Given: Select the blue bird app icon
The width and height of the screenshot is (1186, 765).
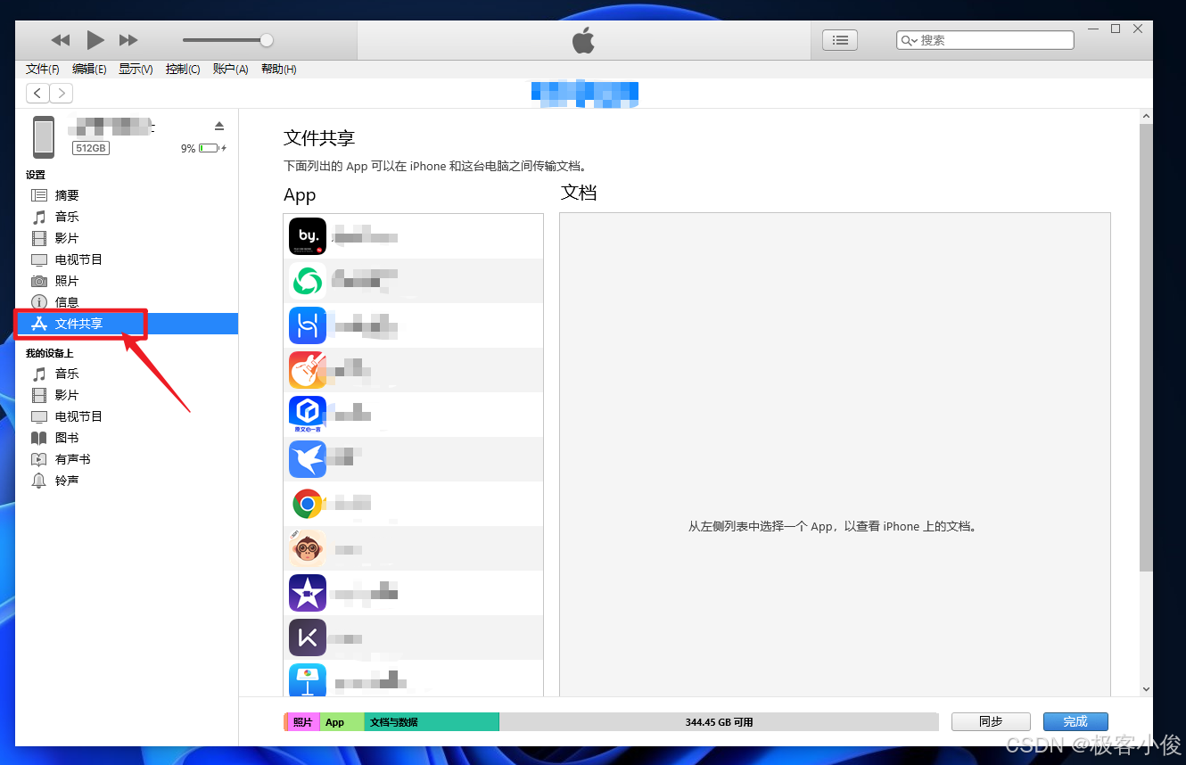Looking at the screenshot, I should click(308, 459).
